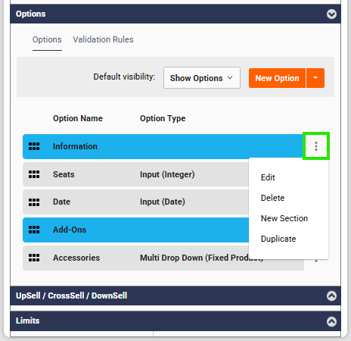Open the three-dot menu on Information row
351x341 pixels.
[x=316, y=146]
